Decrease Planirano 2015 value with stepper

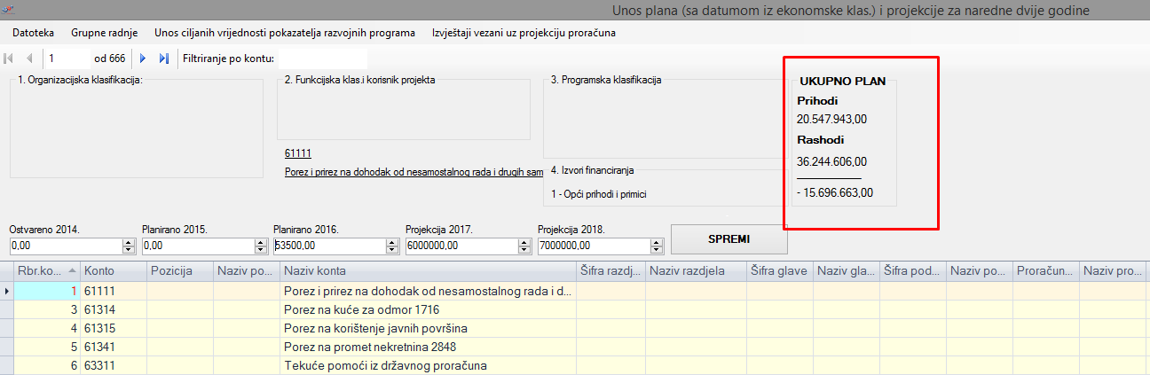(259, 249)
